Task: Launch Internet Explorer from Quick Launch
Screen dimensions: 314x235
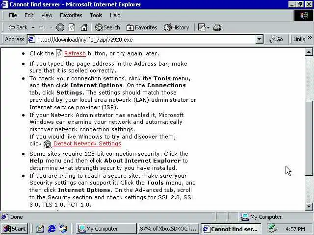Action: pos(52,229)
